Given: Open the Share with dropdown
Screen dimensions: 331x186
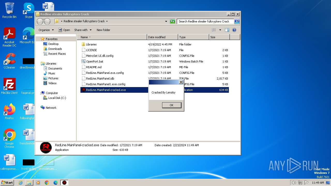Looking at the screenshot, I should pos(83,30).
